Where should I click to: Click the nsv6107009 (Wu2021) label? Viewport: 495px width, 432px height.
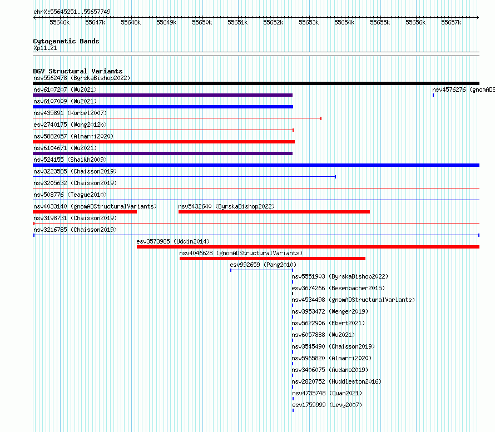coord(65,101)
